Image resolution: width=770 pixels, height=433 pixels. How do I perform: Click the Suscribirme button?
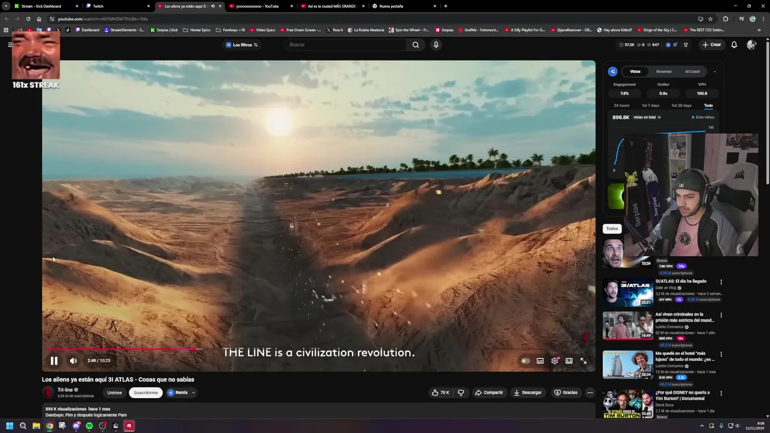146,393
